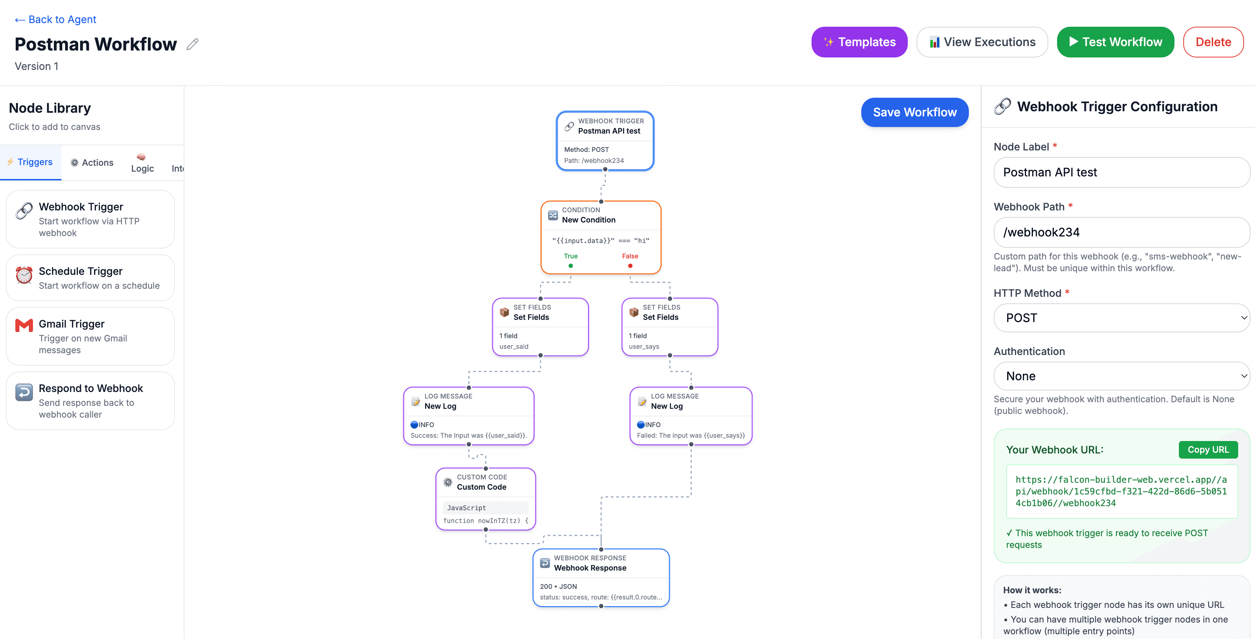1255x639 pixels.
Task: Click the pencil icon to rename the workflow
Action: (192, 44)
